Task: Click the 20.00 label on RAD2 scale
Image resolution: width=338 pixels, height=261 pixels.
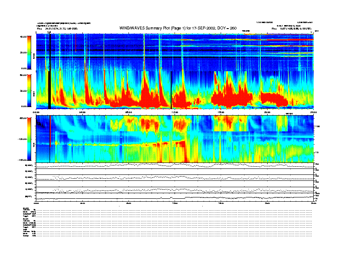Action: pos(23,52)
